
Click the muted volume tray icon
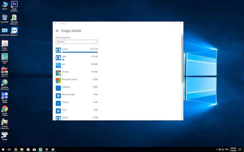pos(223,149)
